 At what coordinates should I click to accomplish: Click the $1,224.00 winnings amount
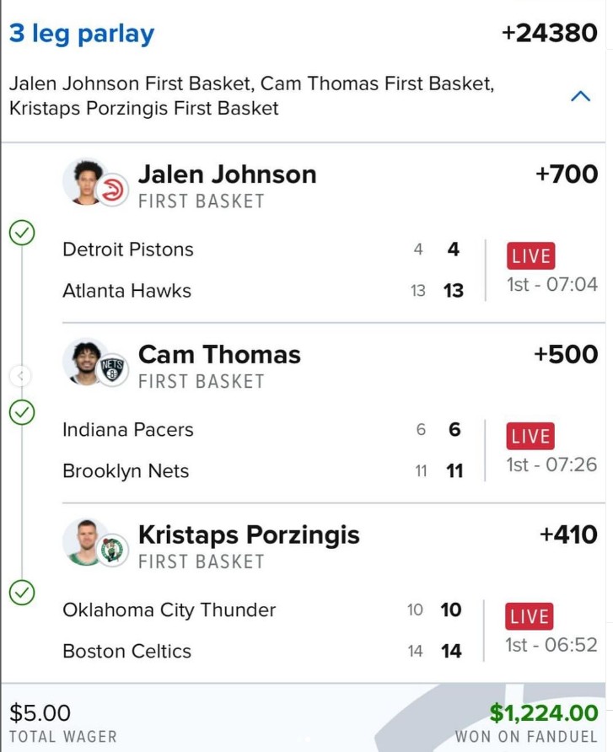coord(543,713)
